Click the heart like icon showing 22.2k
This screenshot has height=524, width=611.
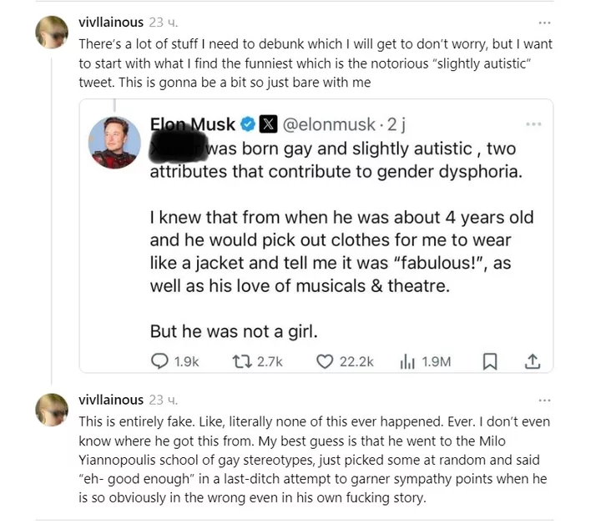(326, 360)
